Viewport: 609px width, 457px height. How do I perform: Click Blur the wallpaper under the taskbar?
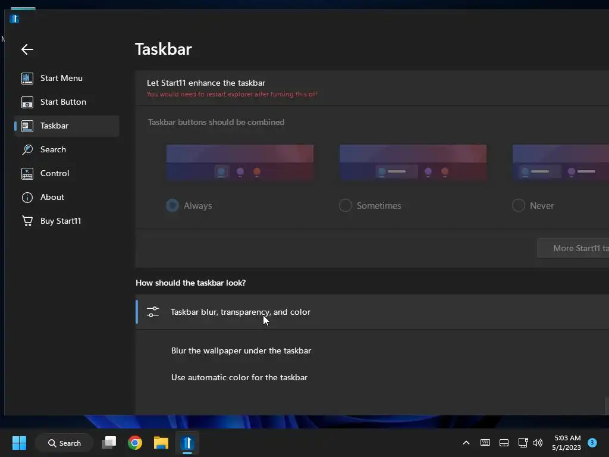click(x=241, y=350)
